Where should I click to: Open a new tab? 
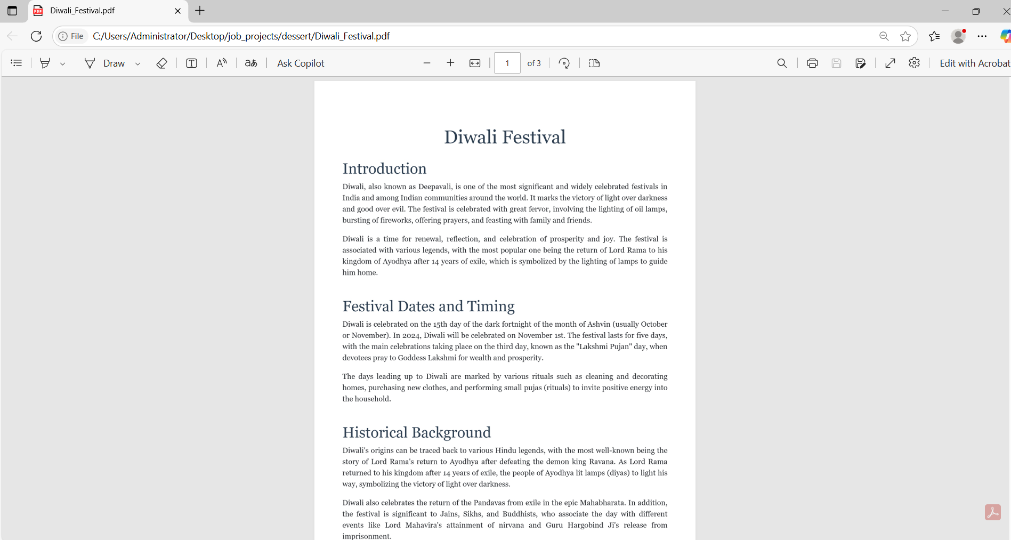click(x=200, y=11)
